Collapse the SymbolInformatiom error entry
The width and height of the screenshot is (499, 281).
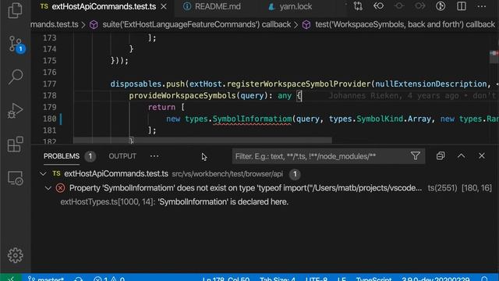coord(48,188)
